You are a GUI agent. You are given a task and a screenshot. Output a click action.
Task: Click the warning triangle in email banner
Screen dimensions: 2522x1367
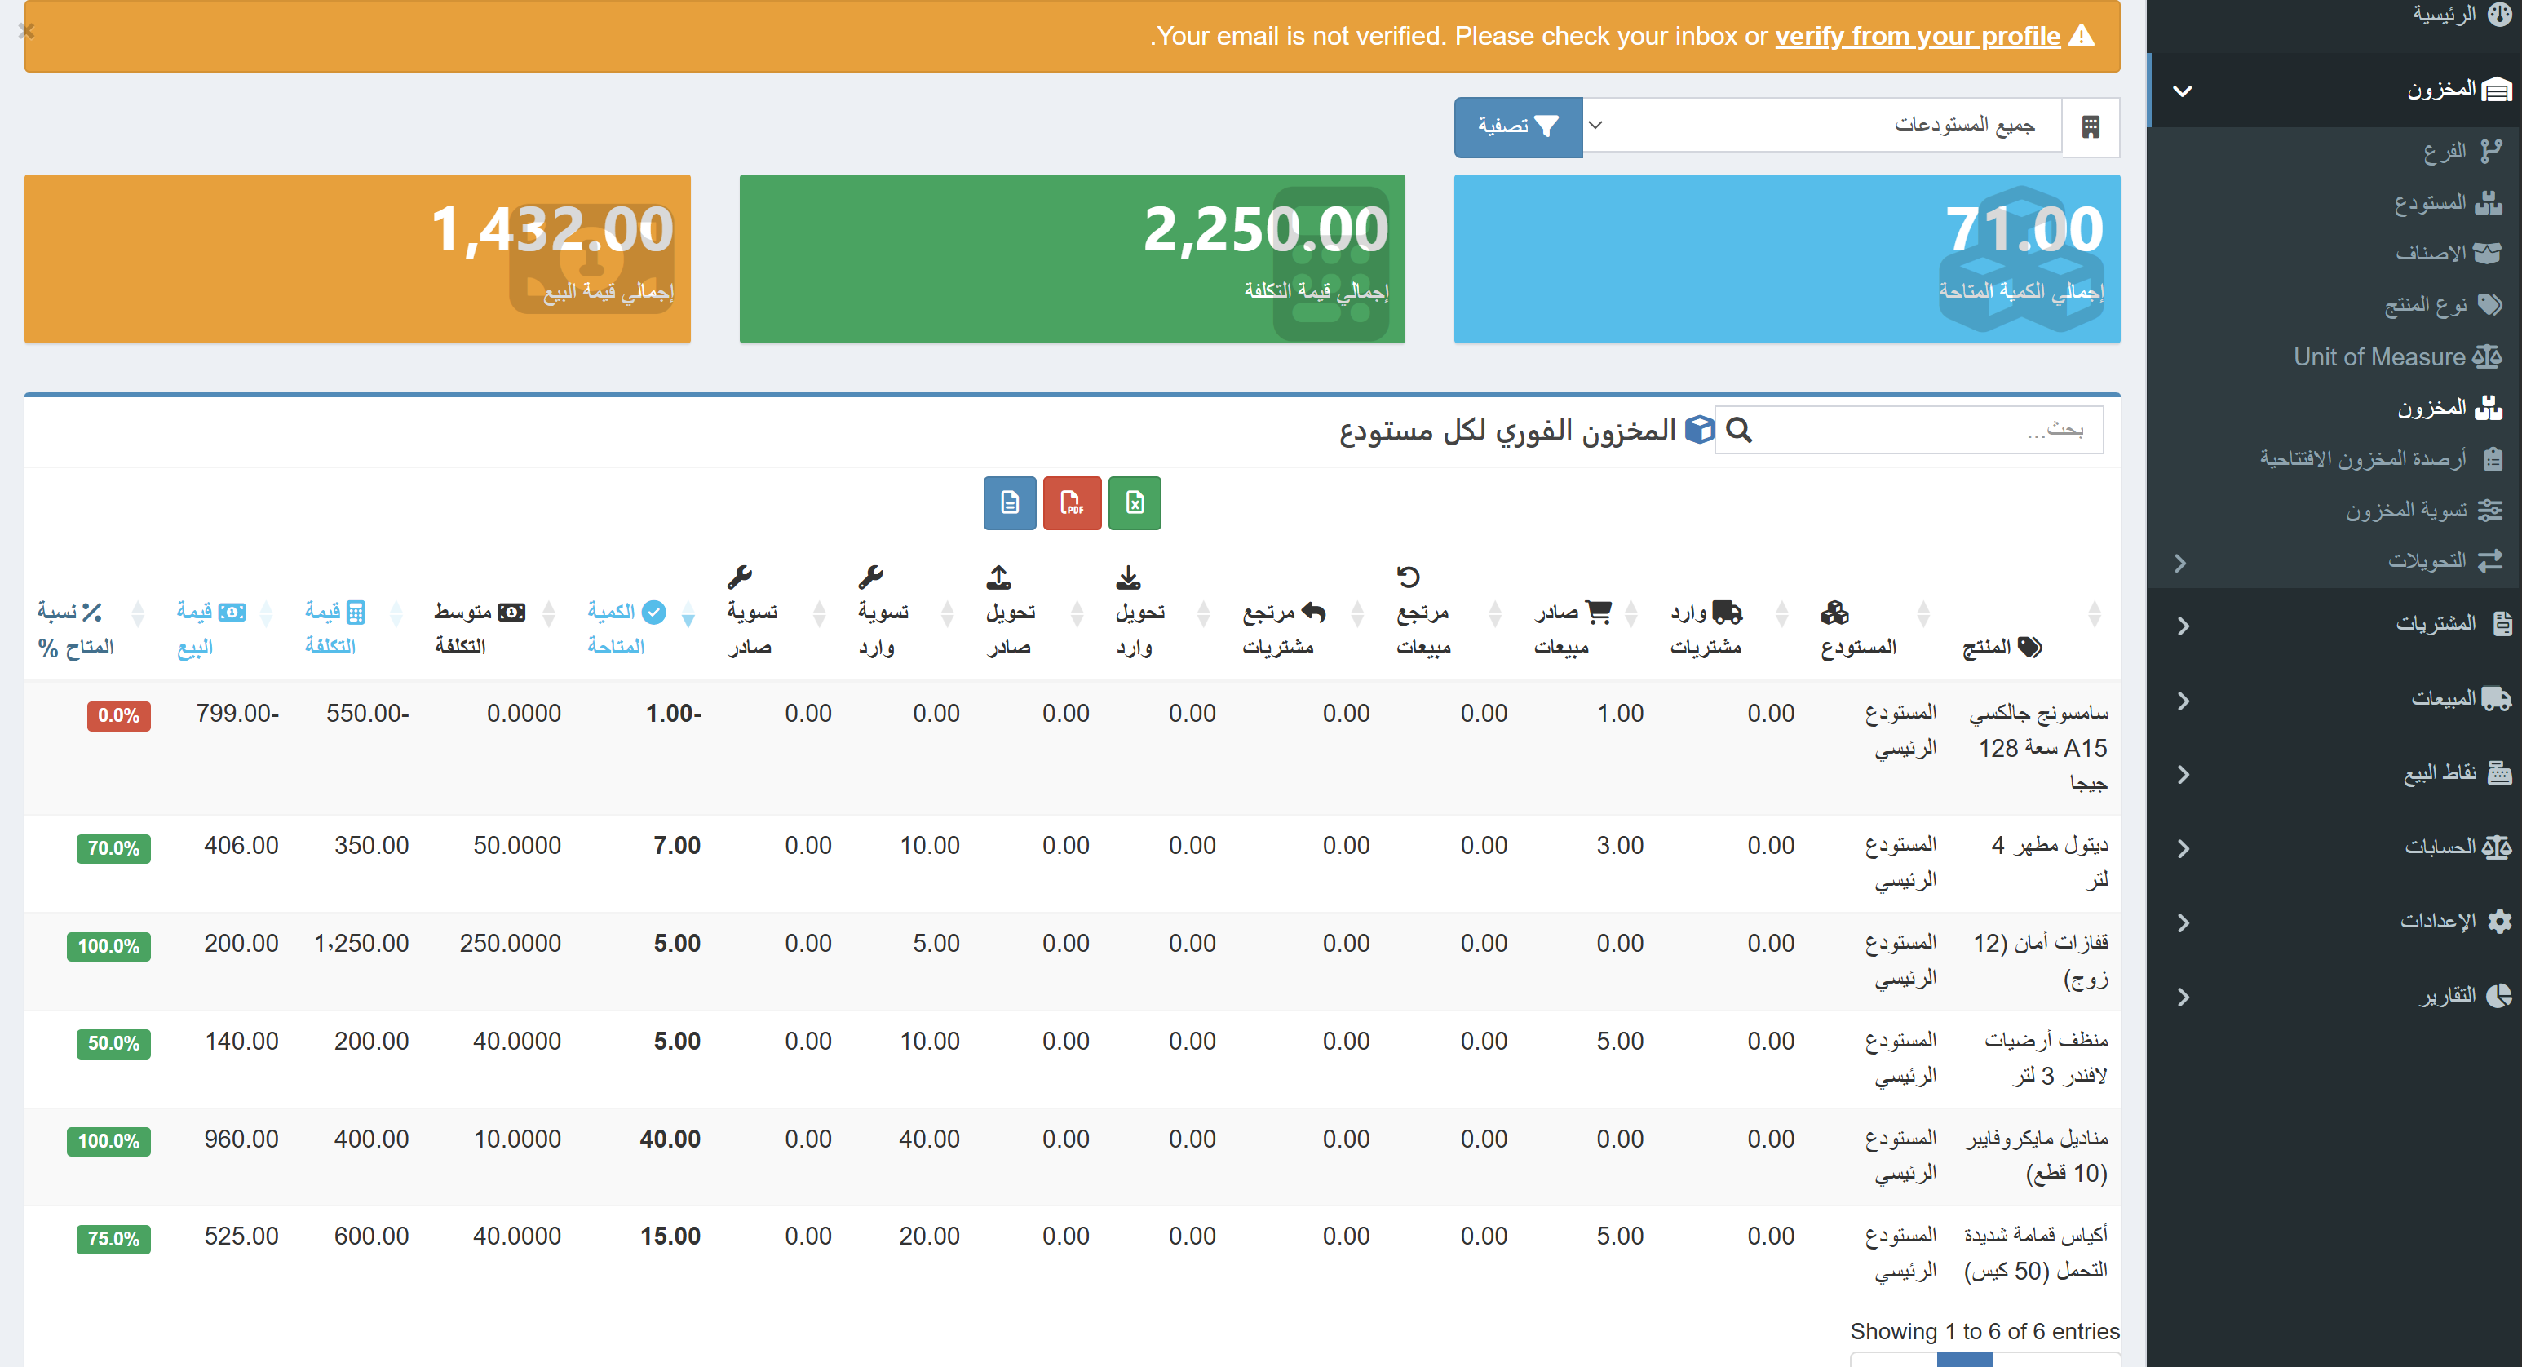click(x=2082, y=36)
